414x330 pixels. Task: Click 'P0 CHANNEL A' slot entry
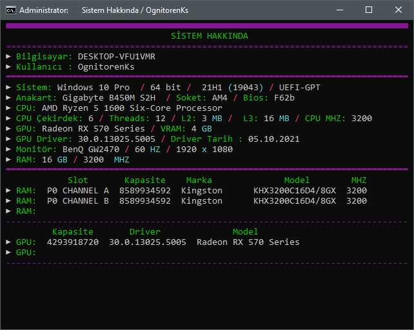(78, 190)
